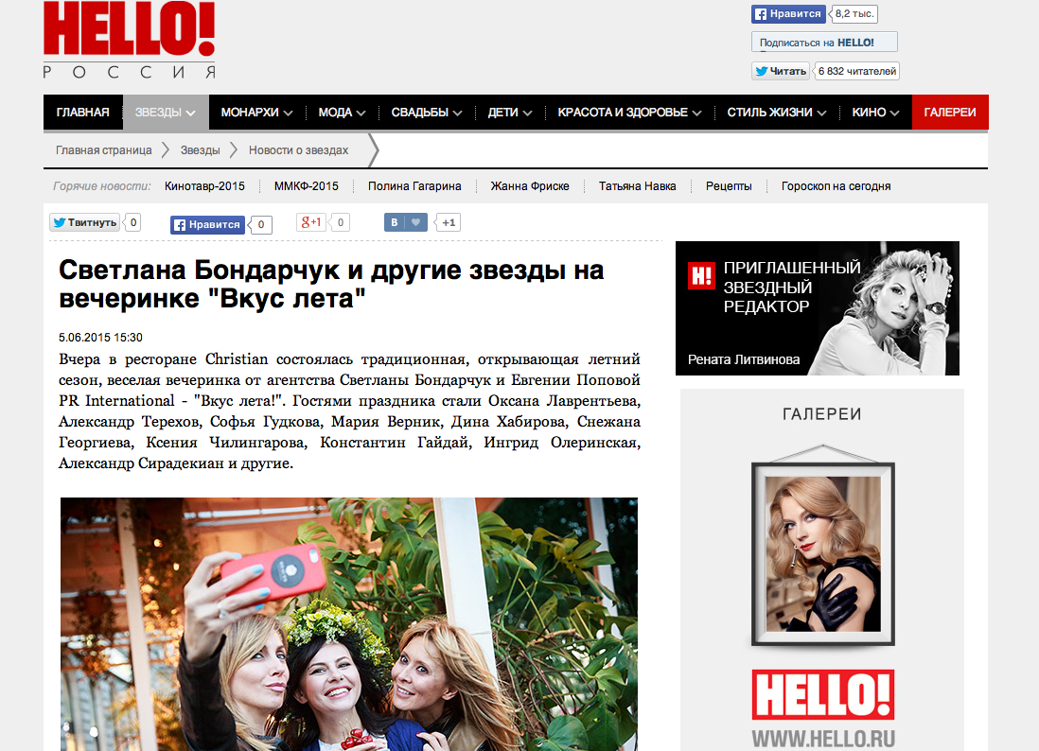Screen dimensions: 1039x751
Task: Open the Кинотавр-2015 hot news link
Action: [204, 186]
